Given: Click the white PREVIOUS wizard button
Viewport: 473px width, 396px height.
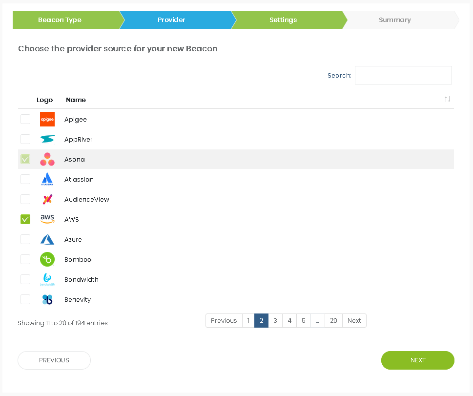Looking at the screenshot, I should click(x=54, y=360).
